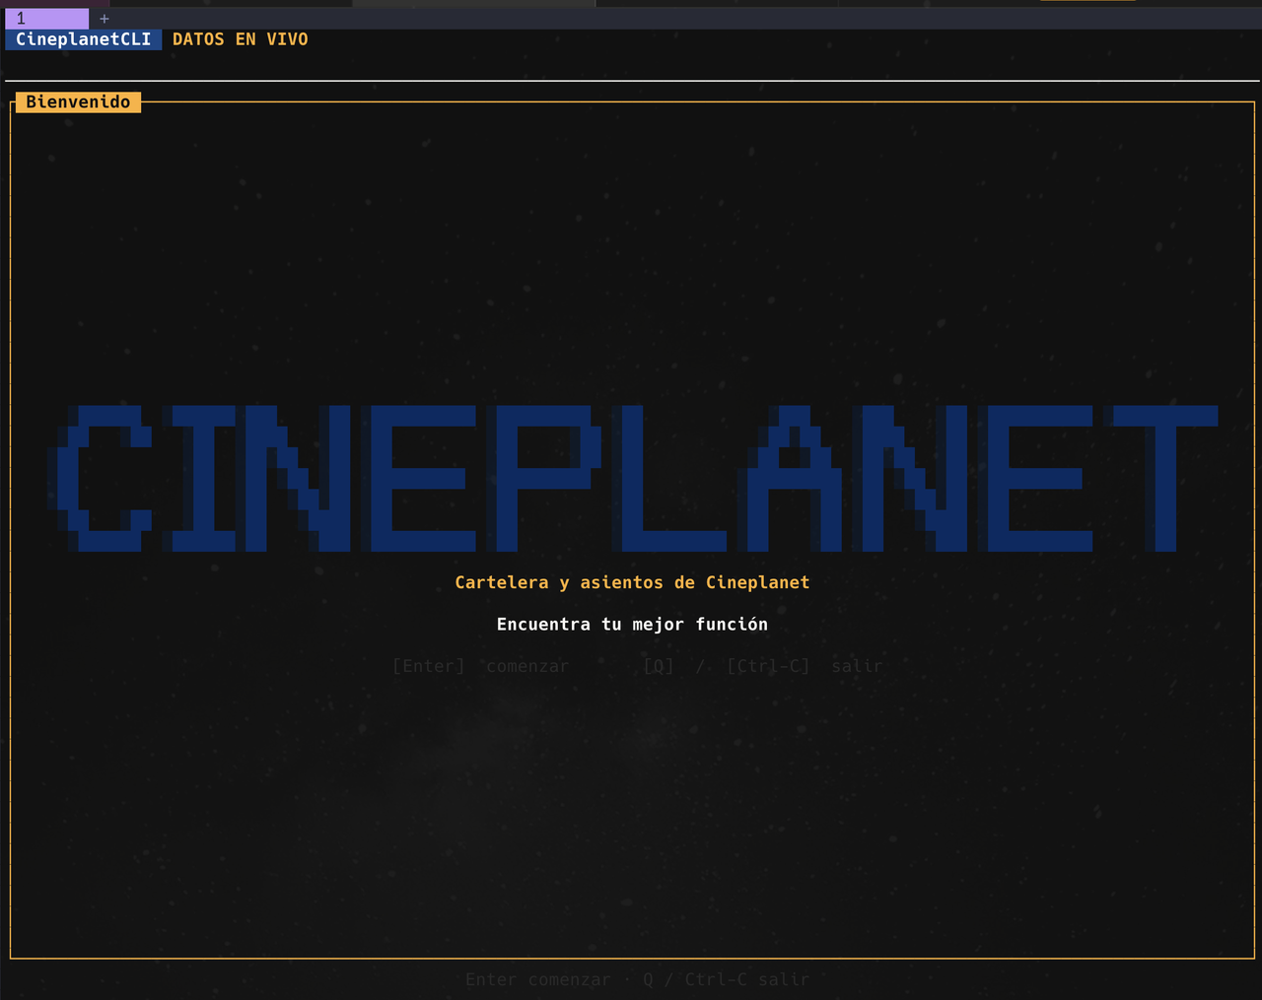Open a new terminal tab with plus

105,18
